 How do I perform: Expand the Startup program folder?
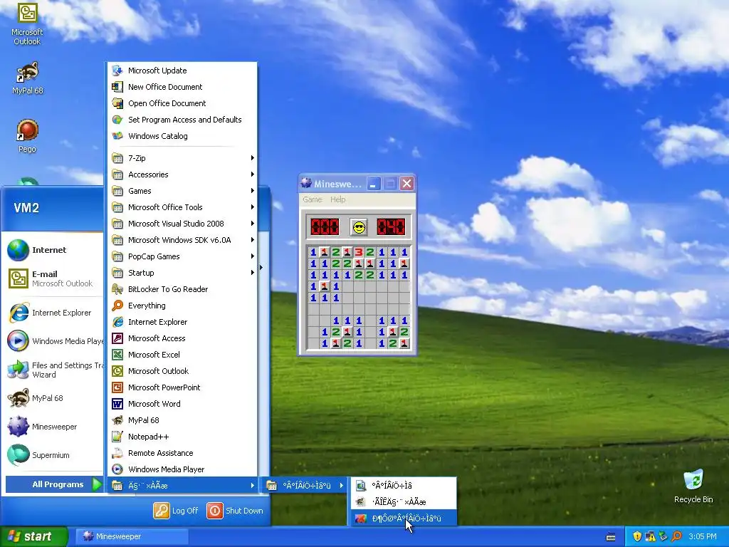point(182,273)
